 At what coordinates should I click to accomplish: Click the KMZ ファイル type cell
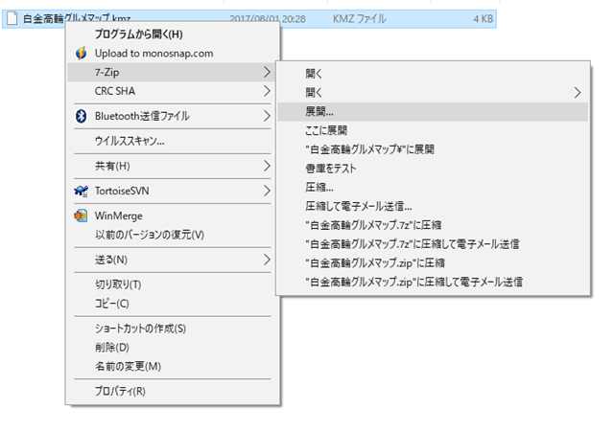point(360,19)
